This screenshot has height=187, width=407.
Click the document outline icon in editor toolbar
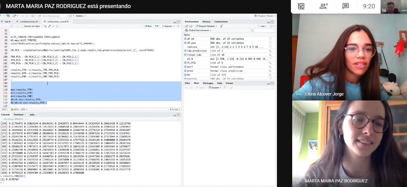[x=178, y=26]
